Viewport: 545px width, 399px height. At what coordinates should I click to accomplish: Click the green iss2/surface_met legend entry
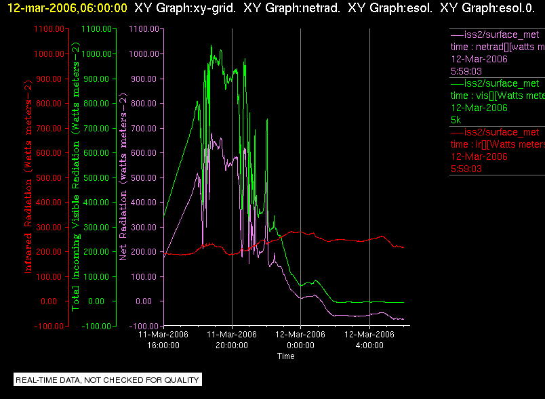coord(495,83)
